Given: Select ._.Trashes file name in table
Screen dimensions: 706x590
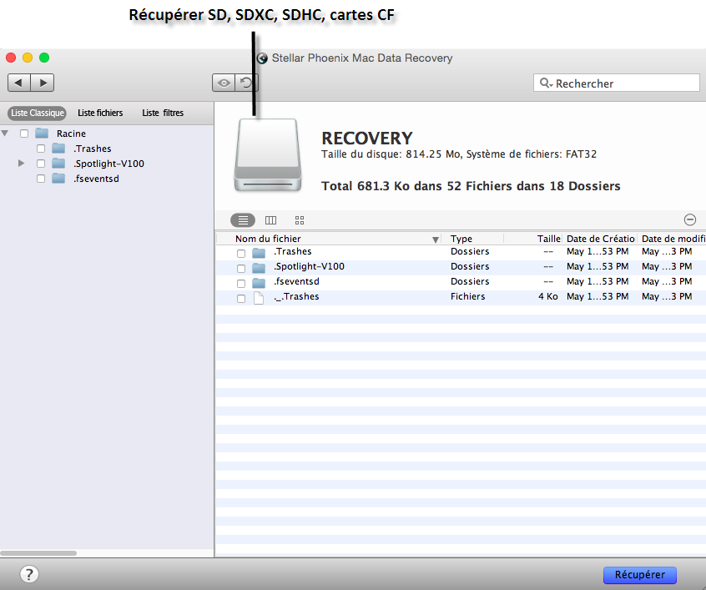Looking at the screenshot, I should 296,296.
